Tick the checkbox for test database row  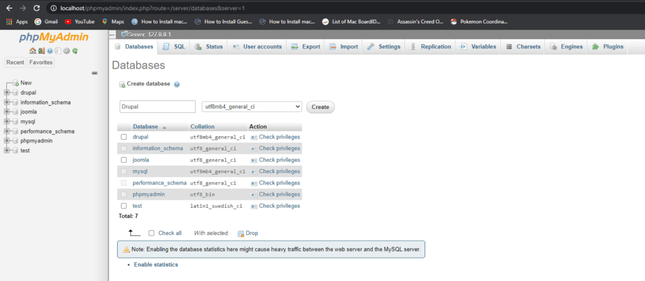124,206
